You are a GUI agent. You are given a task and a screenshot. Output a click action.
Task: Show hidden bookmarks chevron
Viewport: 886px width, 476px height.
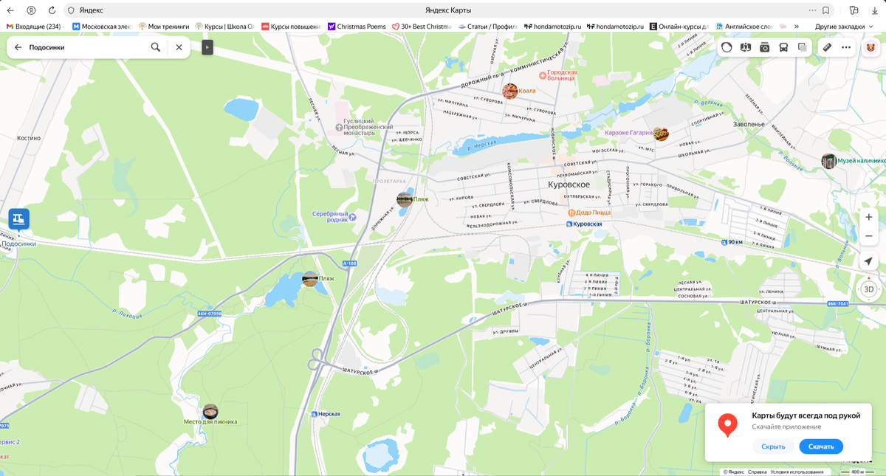click(797, 27)
